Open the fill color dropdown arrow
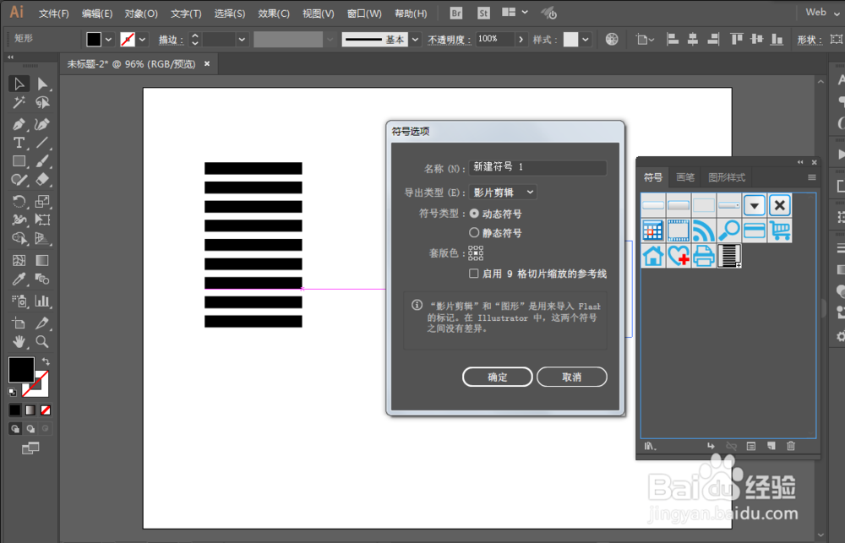 [x=108, y=40]
